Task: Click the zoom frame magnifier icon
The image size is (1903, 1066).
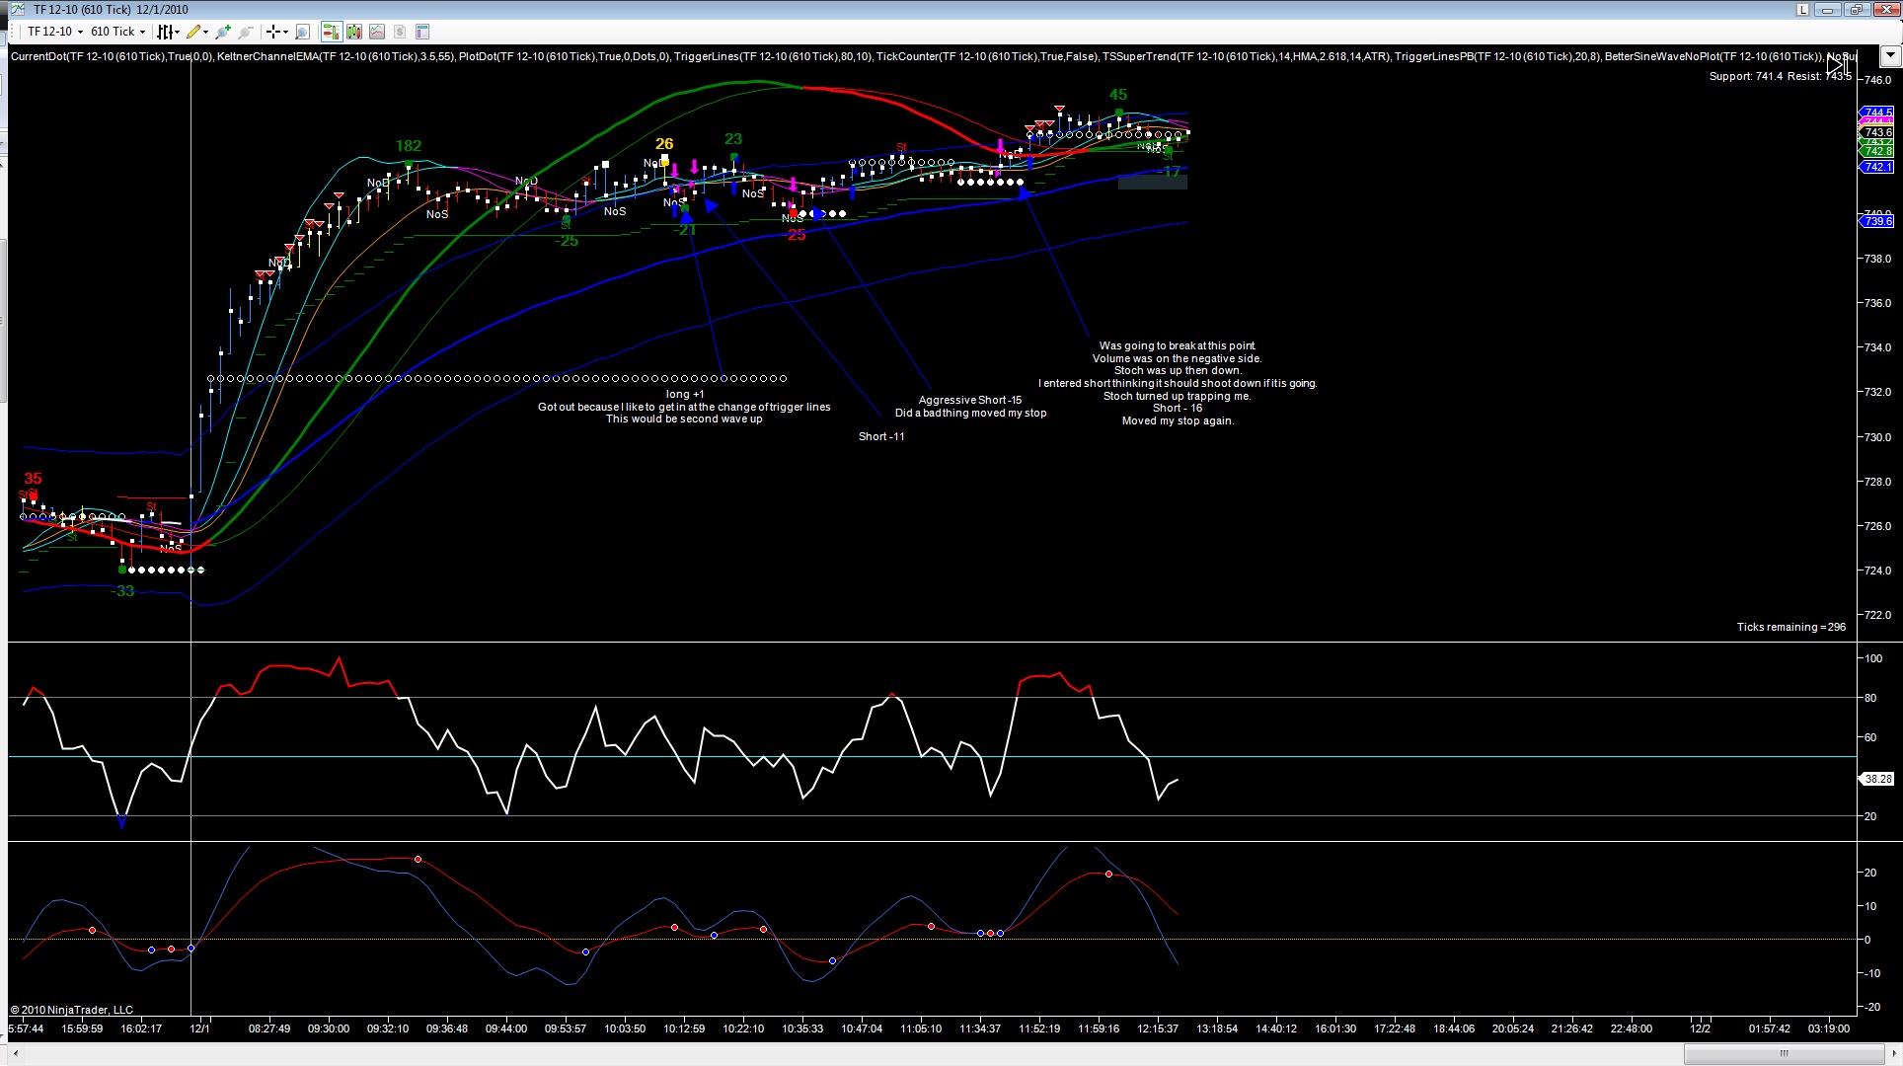Action: point(303,32)
